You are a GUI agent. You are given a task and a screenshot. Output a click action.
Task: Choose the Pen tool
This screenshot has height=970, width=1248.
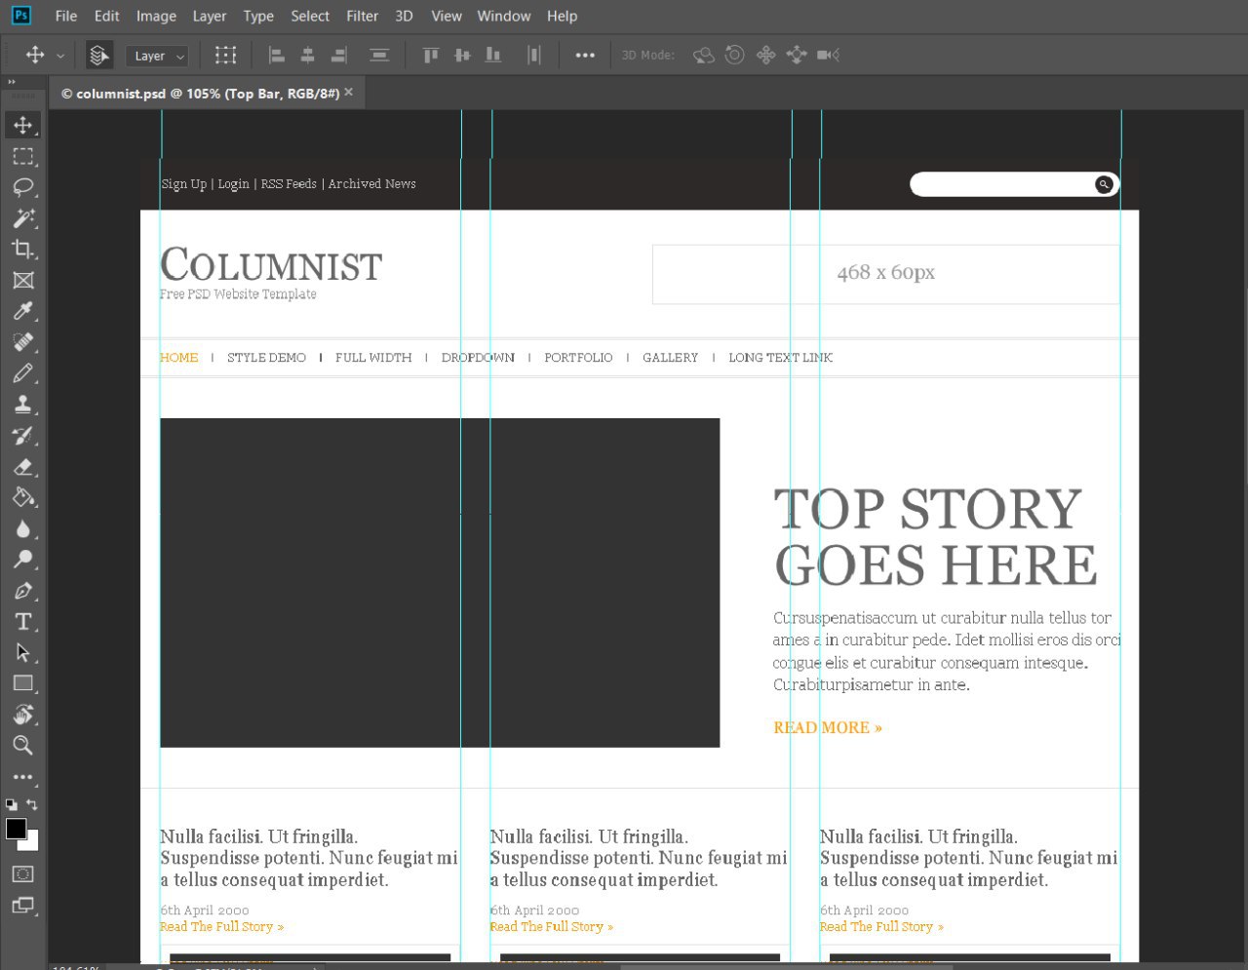point(23,591)
